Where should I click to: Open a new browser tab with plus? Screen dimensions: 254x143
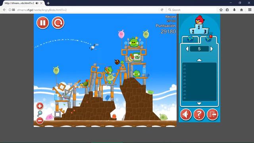point(48,3)
